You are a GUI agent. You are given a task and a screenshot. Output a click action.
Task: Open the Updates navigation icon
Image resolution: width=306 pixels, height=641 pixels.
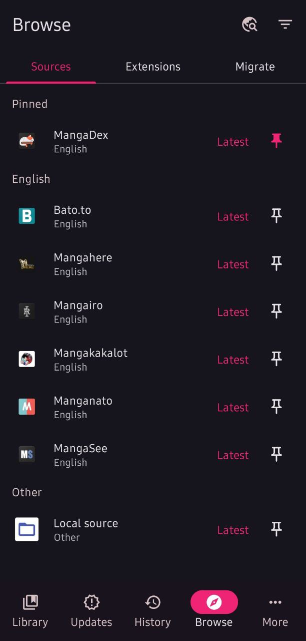point(91,602)
